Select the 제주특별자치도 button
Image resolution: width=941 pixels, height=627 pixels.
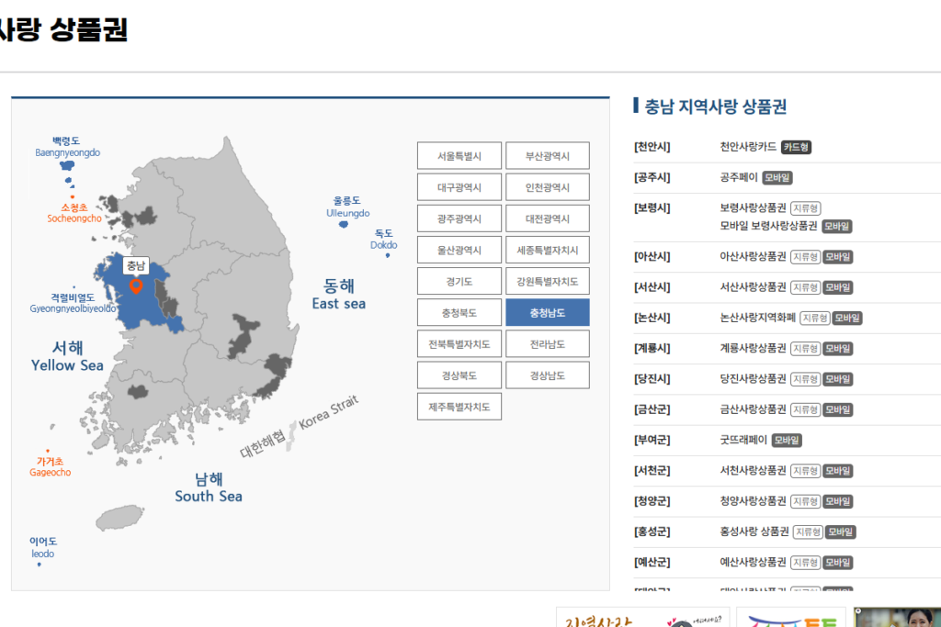click(x=459, y=406)
